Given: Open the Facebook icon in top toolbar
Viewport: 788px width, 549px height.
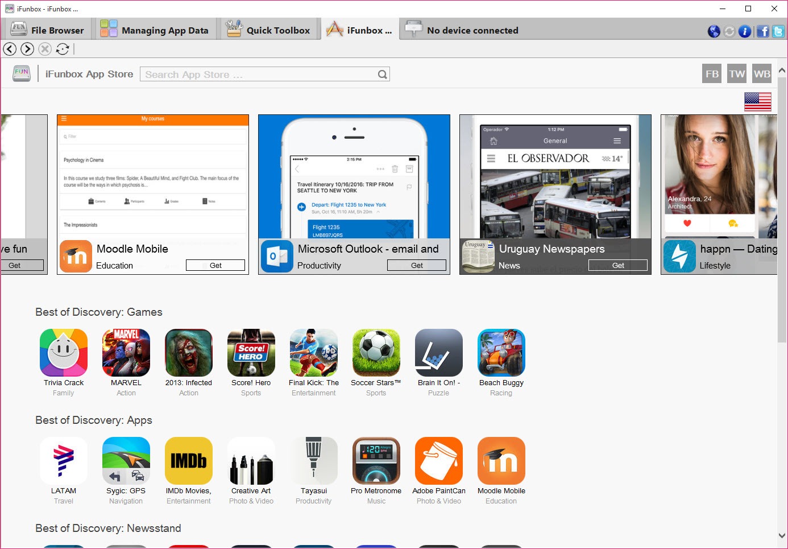Looking at the screenshot, I should coord(762,31).
